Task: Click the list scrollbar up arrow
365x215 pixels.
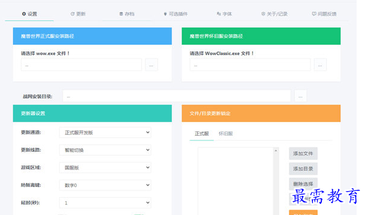Action: 276,150
